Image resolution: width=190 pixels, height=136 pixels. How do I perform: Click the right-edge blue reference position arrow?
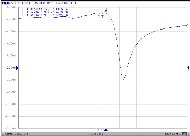188,68
